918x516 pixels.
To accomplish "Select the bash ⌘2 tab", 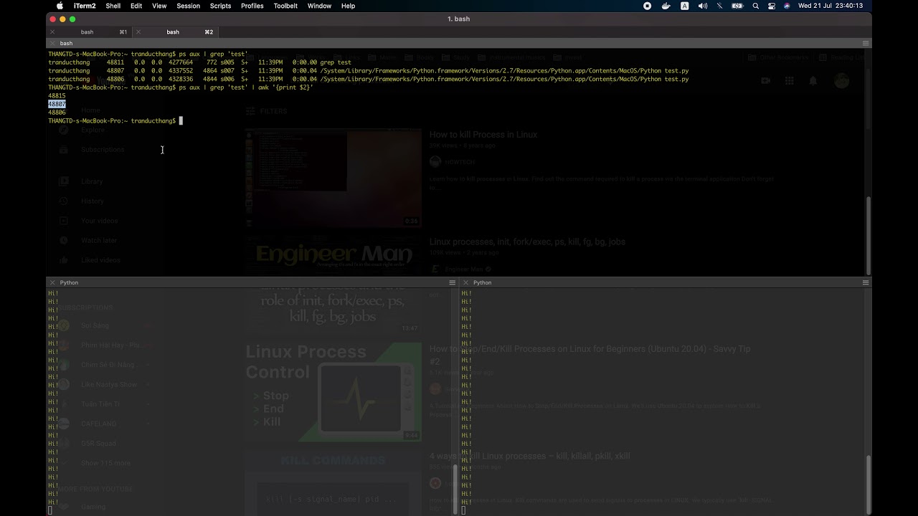I will click(176, 32).
